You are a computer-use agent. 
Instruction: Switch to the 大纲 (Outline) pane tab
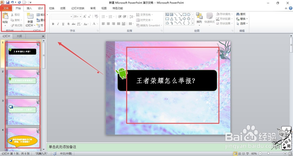click(19, 36)
